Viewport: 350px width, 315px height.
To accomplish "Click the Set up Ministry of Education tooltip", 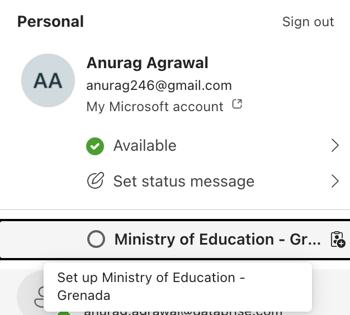I will pos(177,287).
